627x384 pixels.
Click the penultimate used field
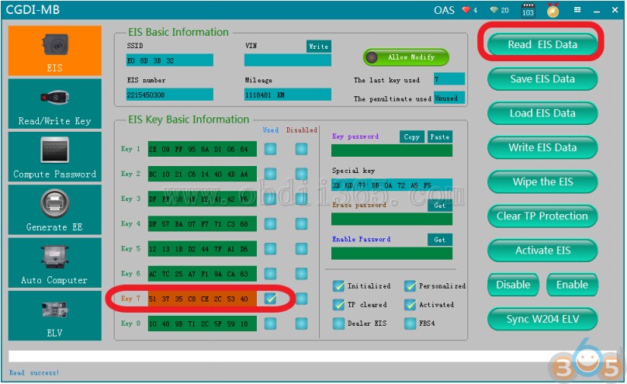point(449,98)
